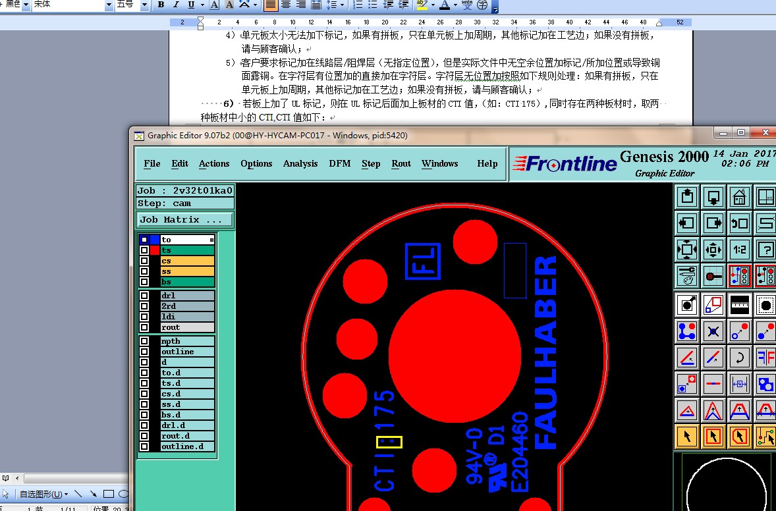Click the Job Matrix ... button
Screen dimensions: 776x511
[x=184, y=220]
